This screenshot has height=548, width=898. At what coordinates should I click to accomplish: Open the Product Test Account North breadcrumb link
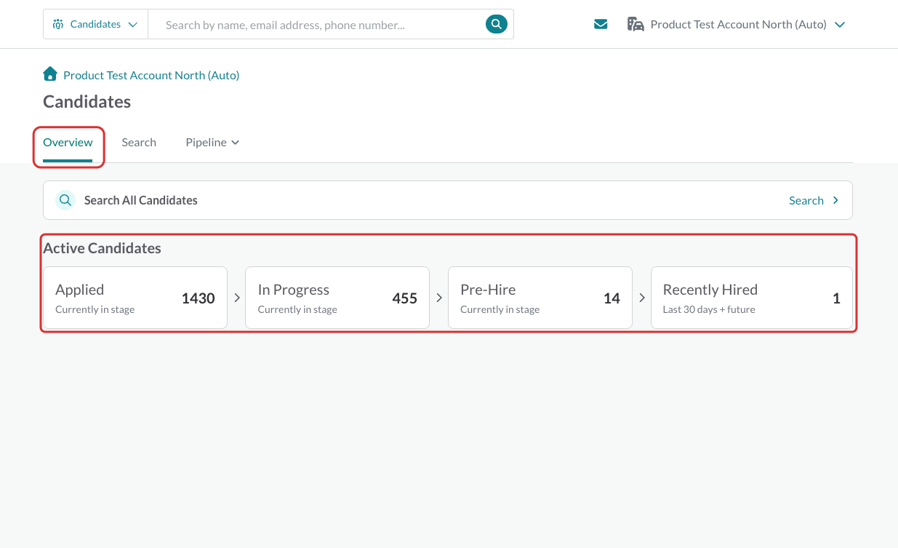pyautogui.click(x=151, y=75)
